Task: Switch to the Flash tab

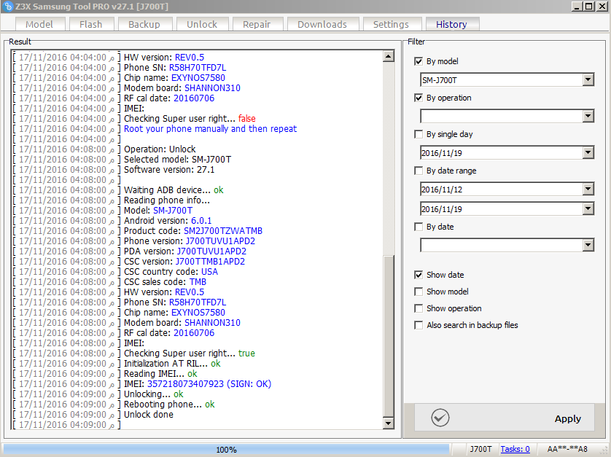Action: [x=91, y=24]
